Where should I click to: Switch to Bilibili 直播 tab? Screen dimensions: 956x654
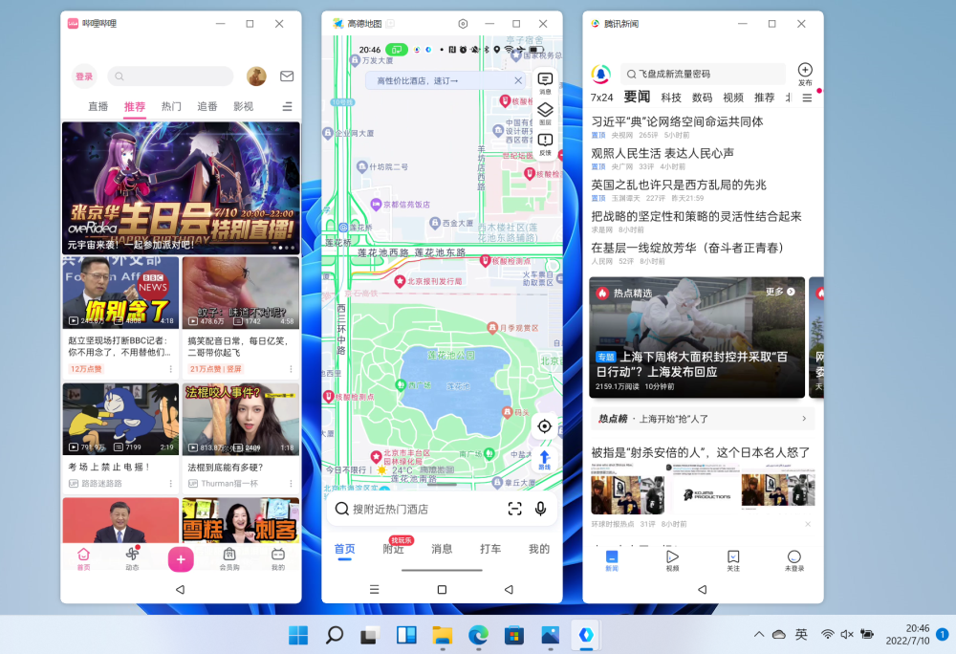click(x=98, y=107)
